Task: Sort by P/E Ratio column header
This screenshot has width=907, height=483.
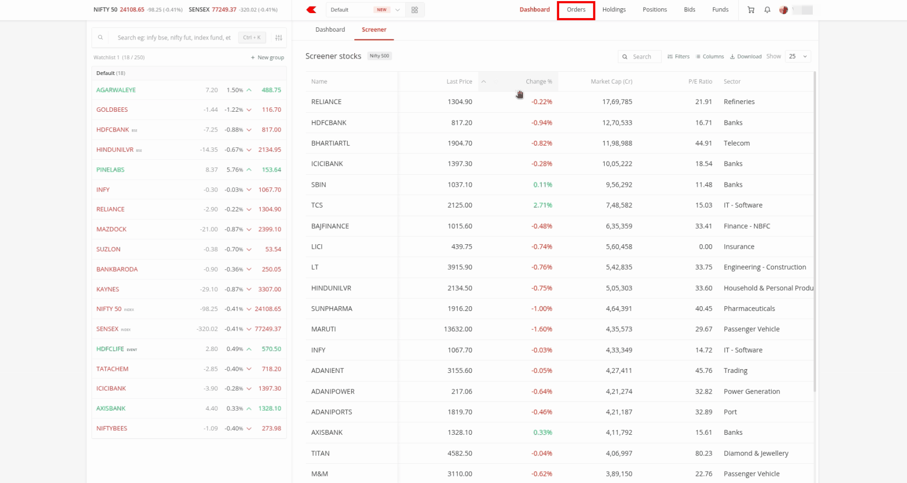Action: pyautogui.click(x=700, y=82)
